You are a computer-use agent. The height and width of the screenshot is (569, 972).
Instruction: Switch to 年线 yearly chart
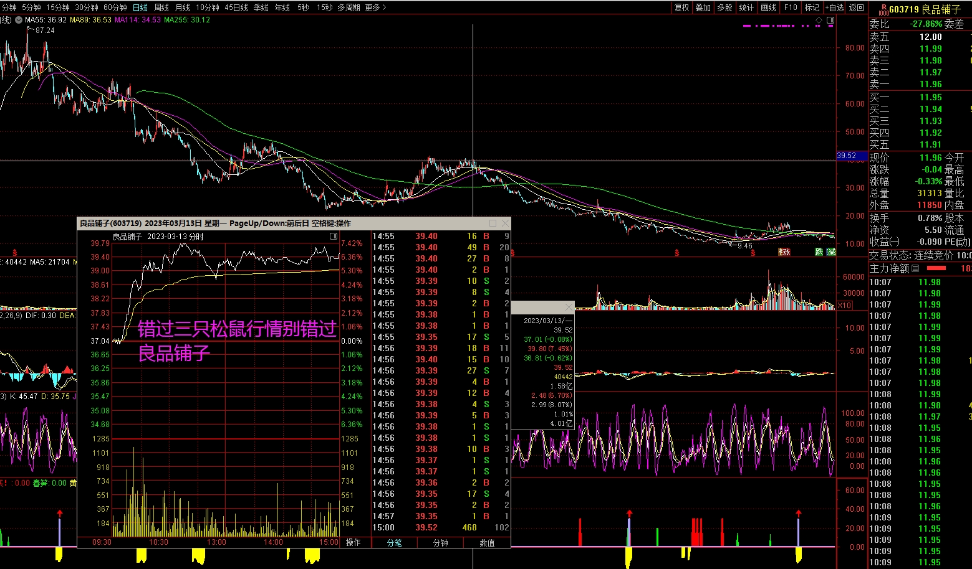click(282, 7)
